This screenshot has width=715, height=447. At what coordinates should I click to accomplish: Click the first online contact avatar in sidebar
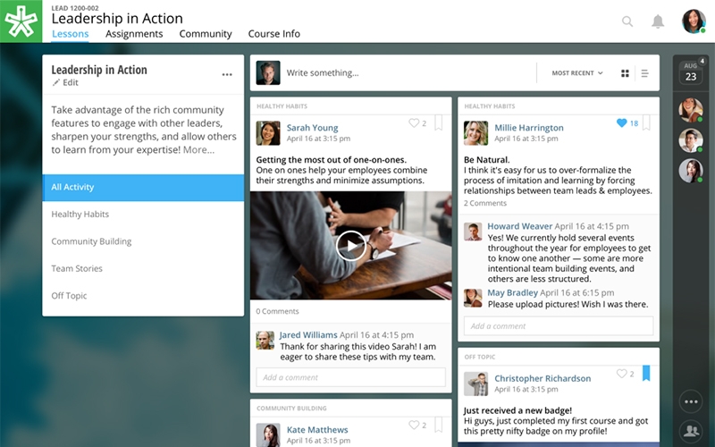click(691, 109)
